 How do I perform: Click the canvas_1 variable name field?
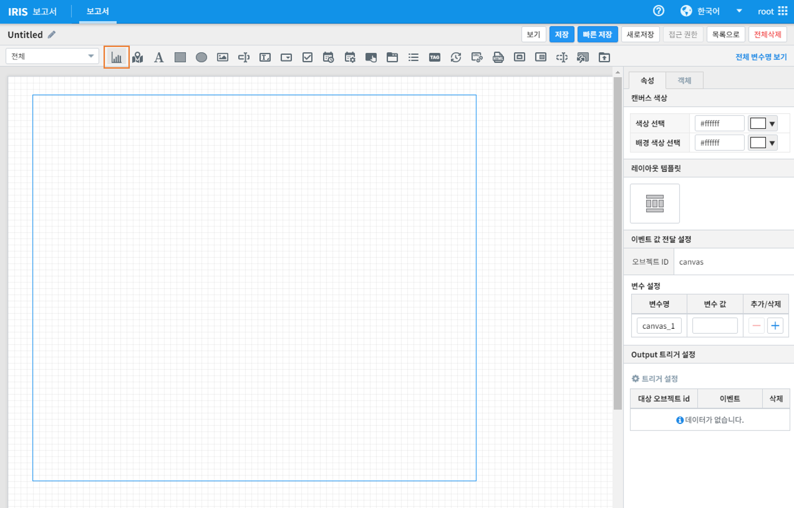pyautogui.click(x=659, y=326)
